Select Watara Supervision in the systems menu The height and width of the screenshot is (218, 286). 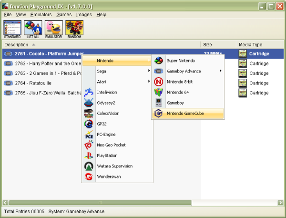pyautogui.click(x=117, y=166)
